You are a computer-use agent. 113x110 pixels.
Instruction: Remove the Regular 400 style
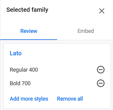tap(101, 70)
